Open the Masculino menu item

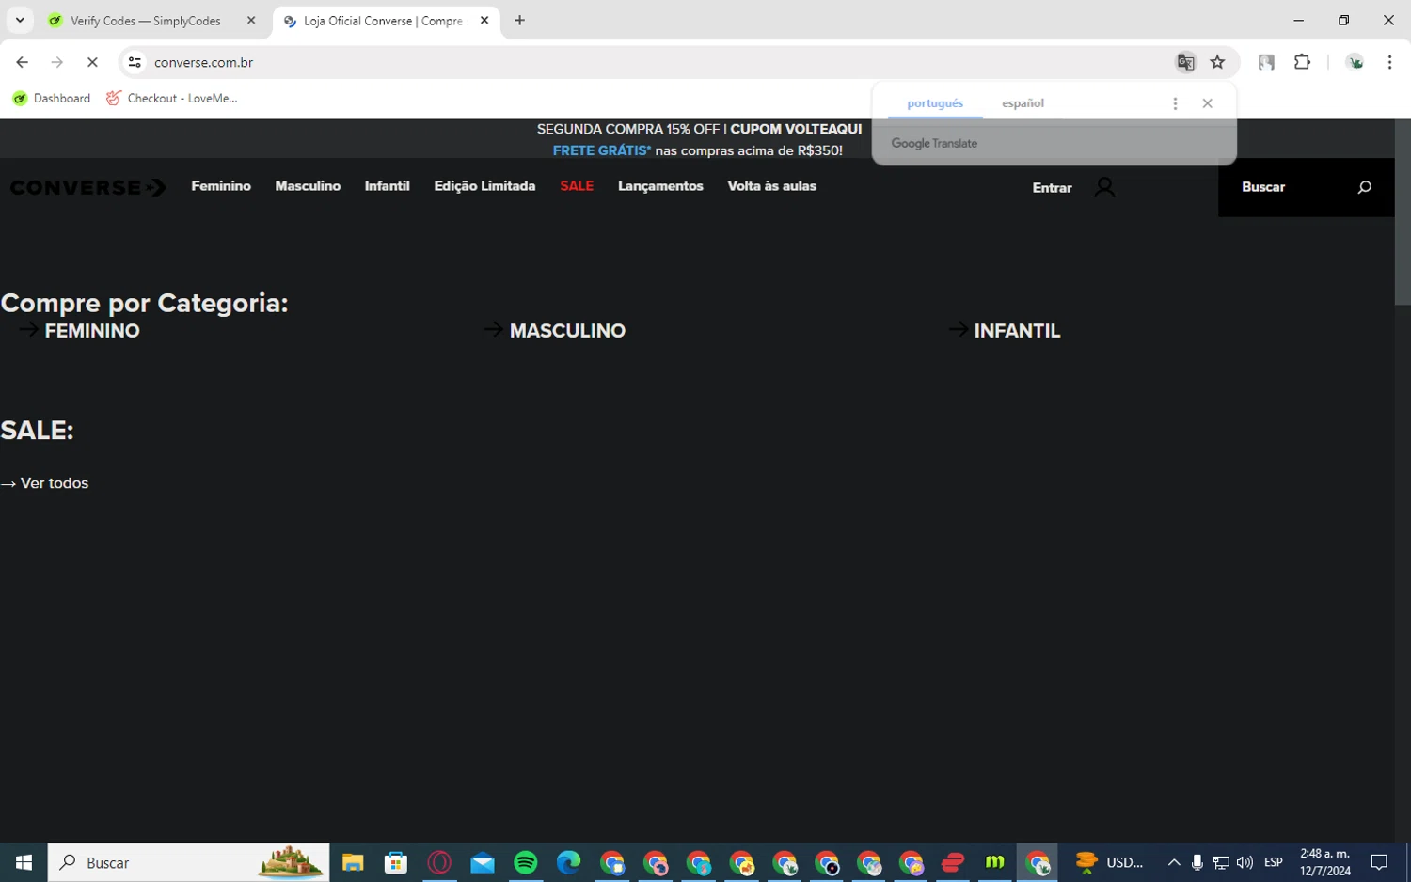point(308,186)
